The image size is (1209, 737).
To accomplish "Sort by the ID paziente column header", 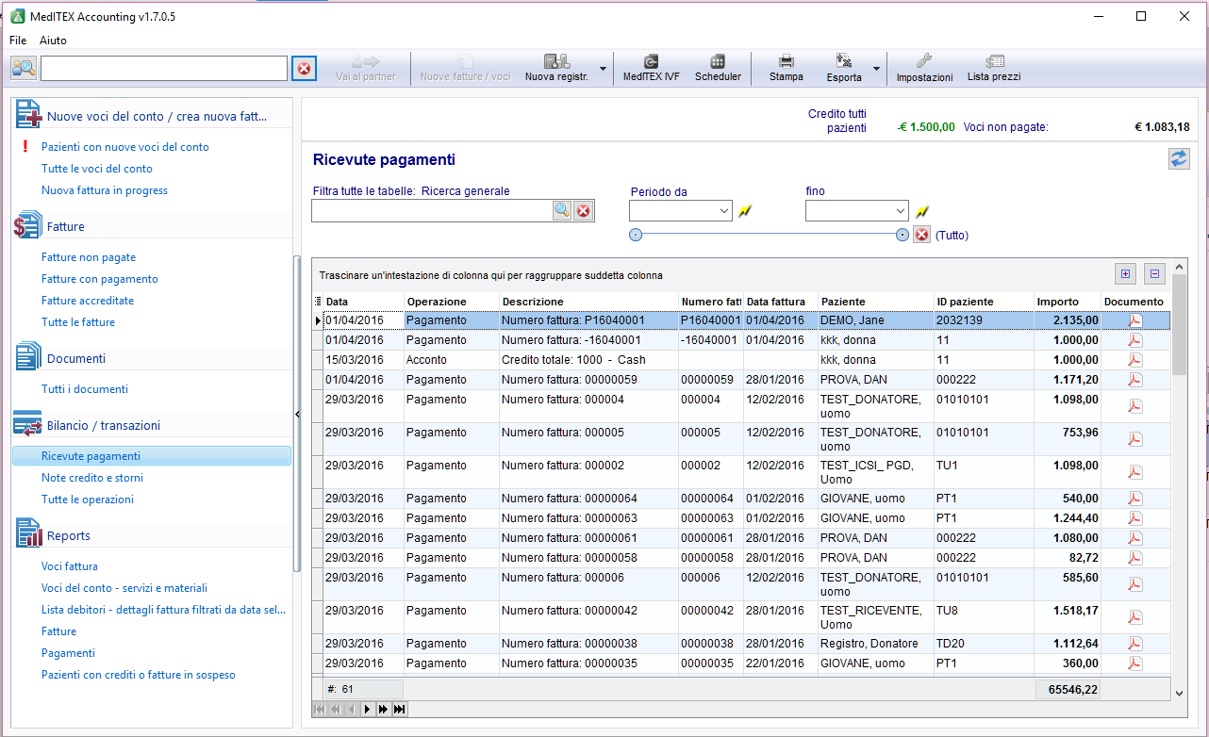I will pos(984,302).
